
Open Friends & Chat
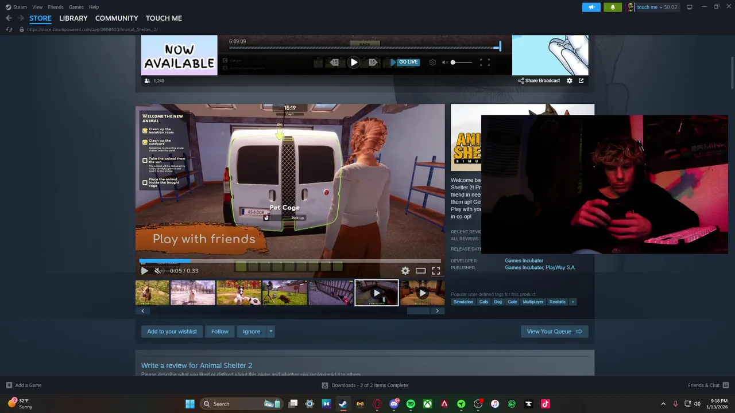click(x=708, y=385)
